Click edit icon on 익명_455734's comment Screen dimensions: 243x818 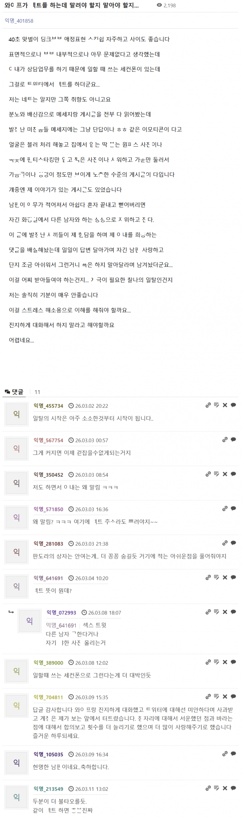pos(217,405)
